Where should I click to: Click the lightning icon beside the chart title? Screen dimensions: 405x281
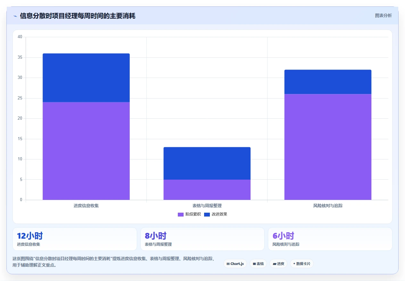[15, 16]
